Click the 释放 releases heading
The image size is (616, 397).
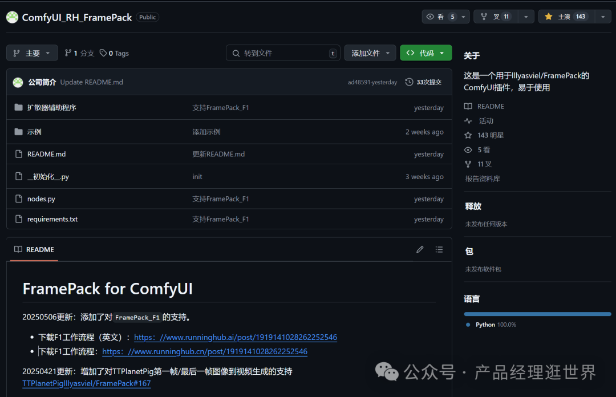(x=473, y=206)
